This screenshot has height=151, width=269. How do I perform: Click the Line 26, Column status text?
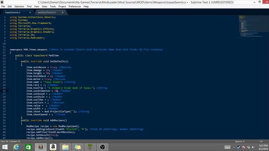click(11, 141)
